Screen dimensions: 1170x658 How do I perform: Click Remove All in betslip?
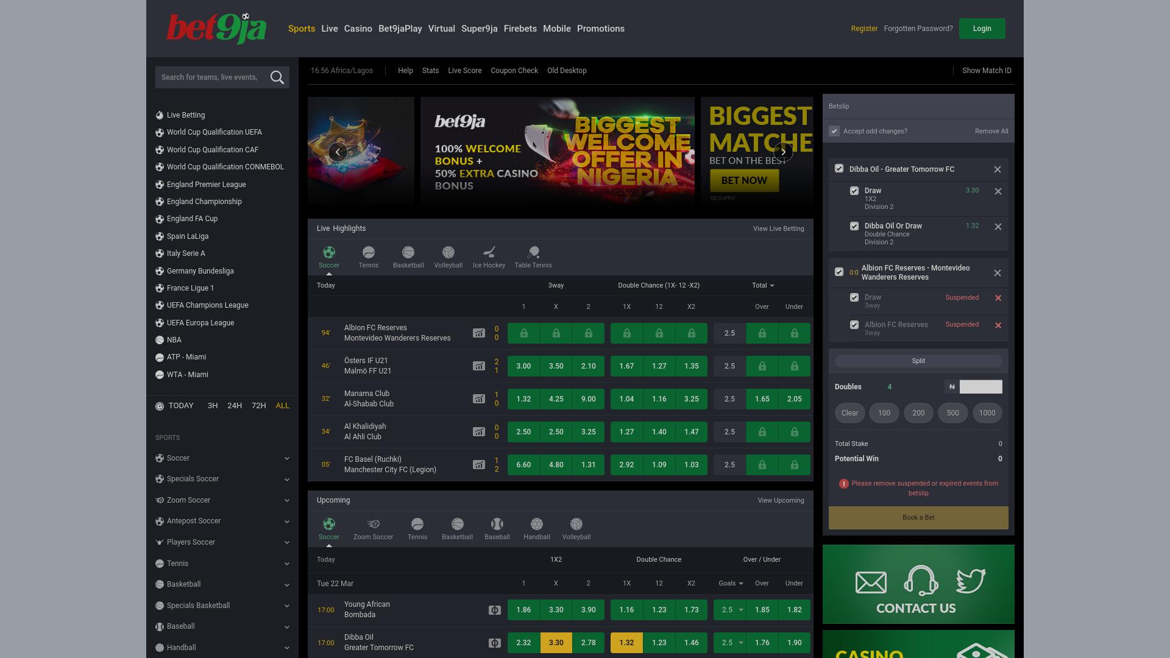(991, 131)
